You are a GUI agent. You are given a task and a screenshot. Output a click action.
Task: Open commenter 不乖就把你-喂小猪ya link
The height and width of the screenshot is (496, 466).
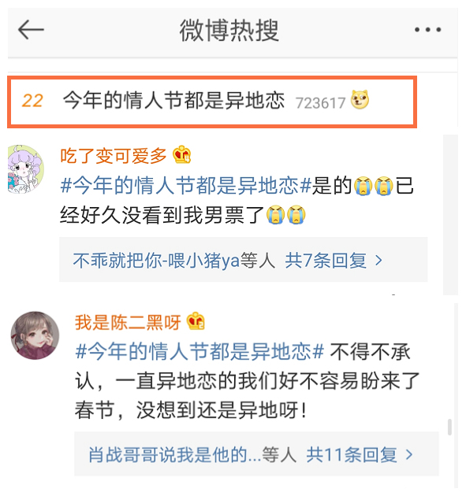(x=156, y=261)
